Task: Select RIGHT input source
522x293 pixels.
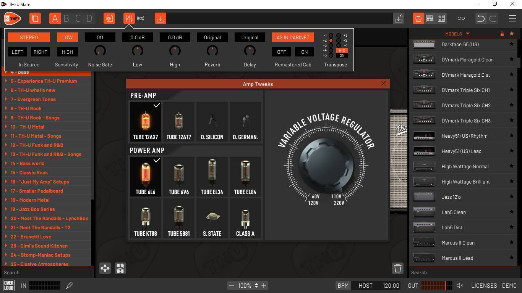Action: pyautogui.click(x=40, y=52)
